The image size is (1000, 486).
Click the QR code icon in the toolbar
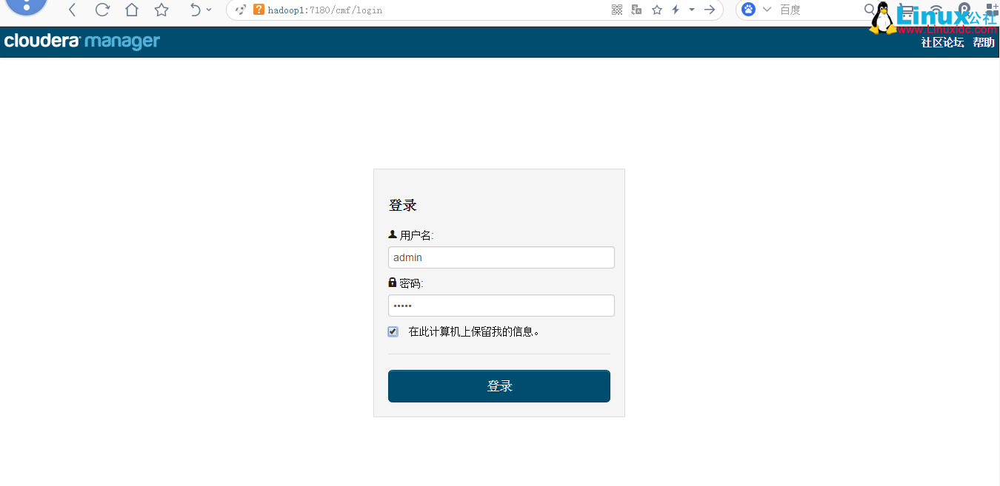point(617,10)
